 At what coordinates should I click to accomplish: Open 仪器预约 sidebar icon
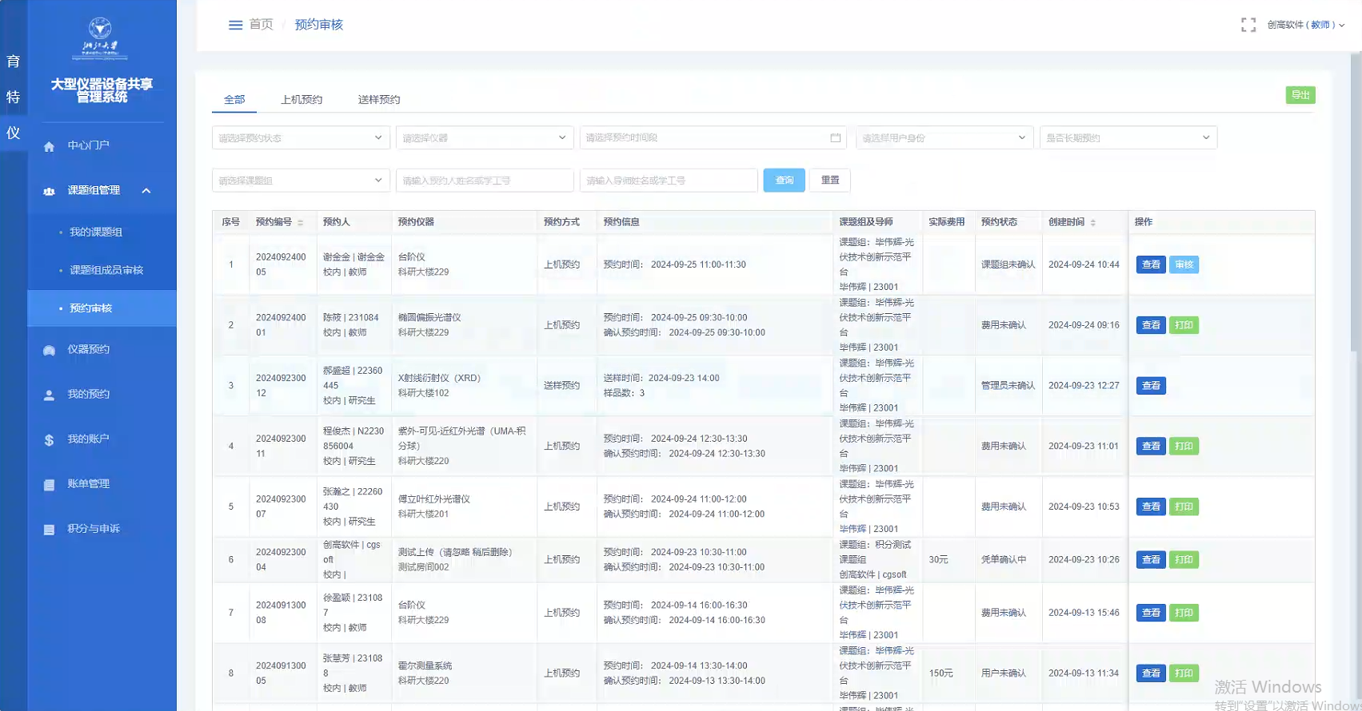[49, 350]
